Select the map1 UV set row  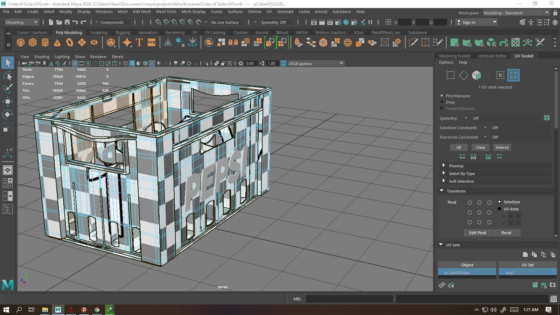pos(527,273)
